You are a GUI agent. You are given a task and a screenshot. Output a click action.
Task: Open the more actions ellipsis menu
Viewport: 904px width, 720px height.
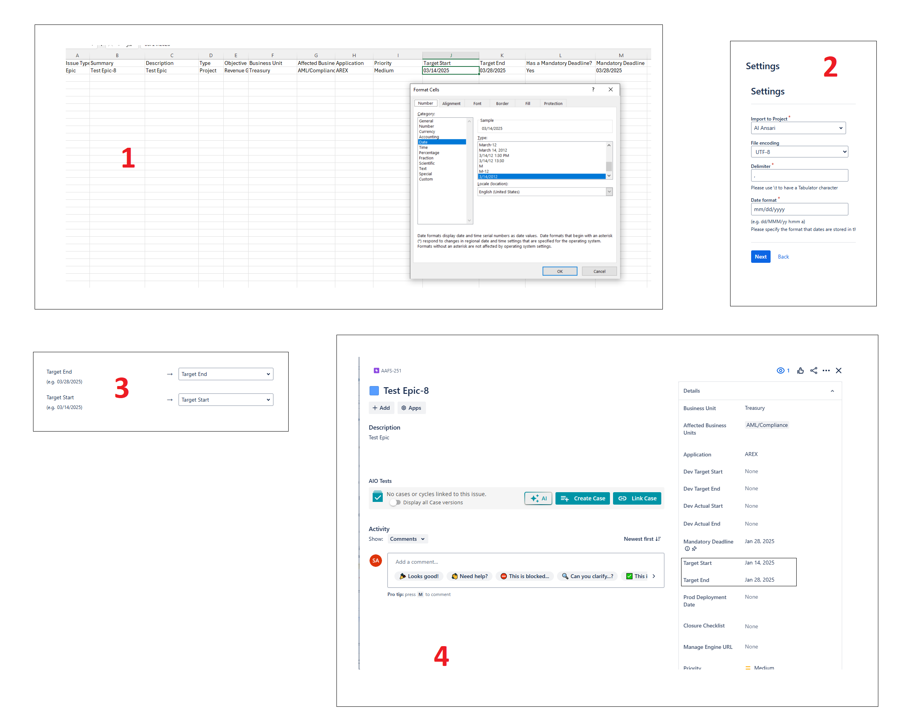(x=827, y=370)
